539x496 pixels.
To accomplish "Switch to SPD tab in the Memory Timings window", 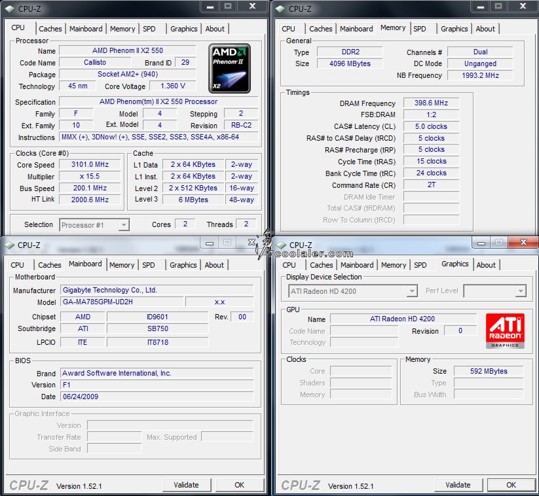I will (x=420, y=29).
